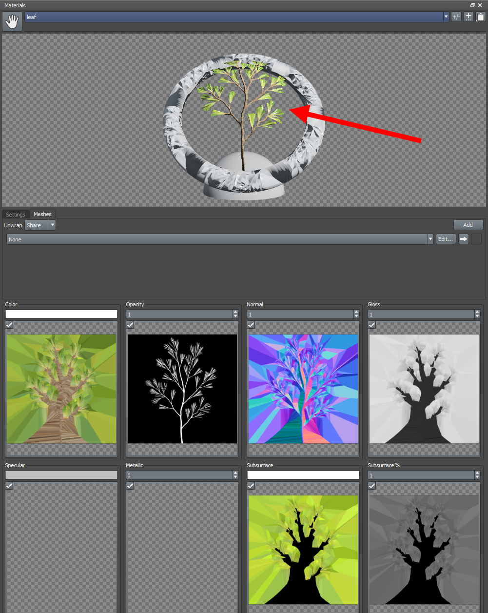Toggle the Normal map checkbox
Viewport: 488px width, 613px height.
[x=251, y=325]
